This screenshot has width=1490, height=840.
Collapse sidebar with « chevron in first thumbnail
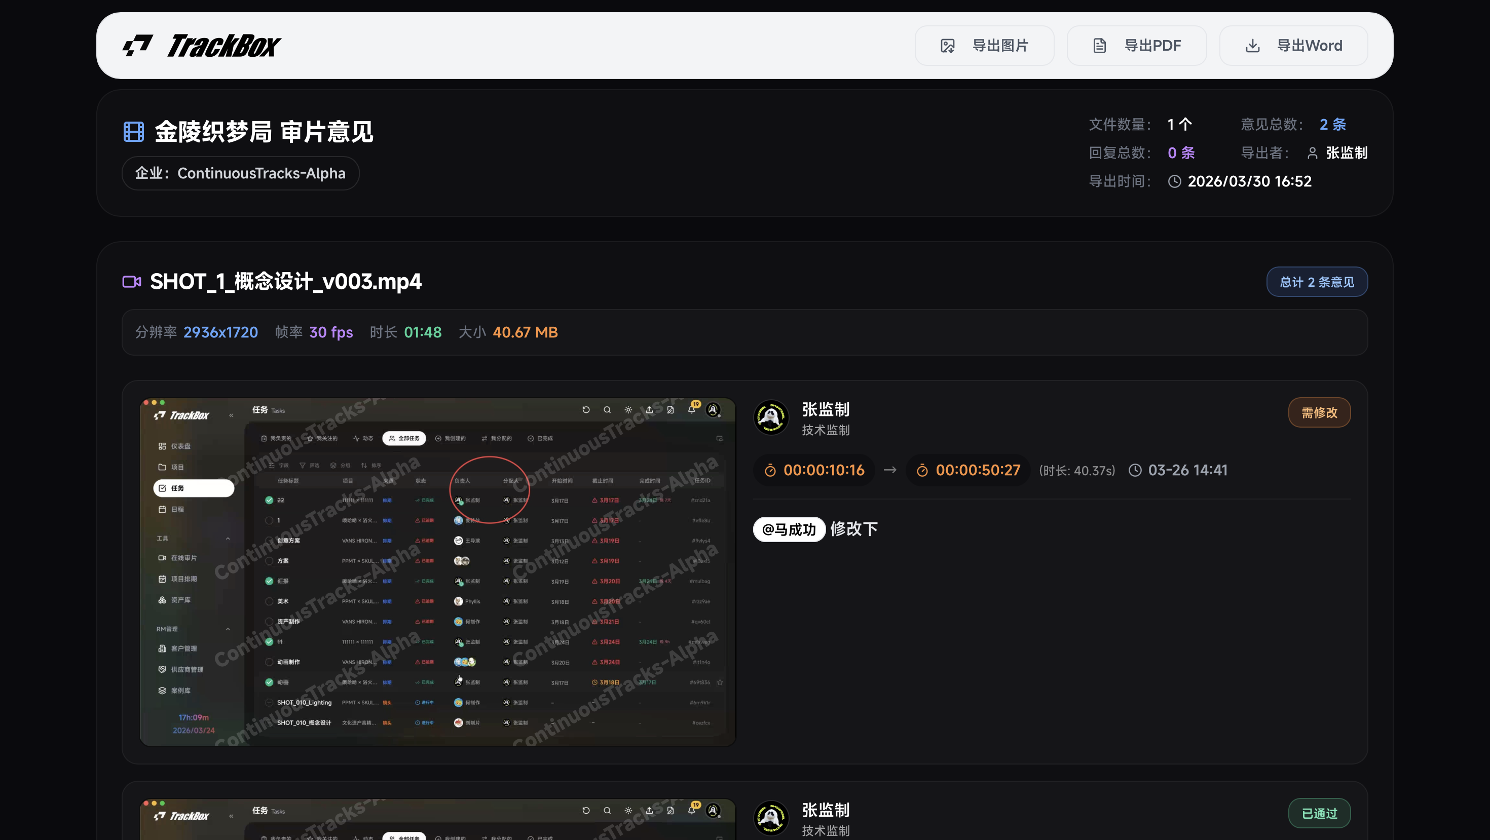coord(232,415)
